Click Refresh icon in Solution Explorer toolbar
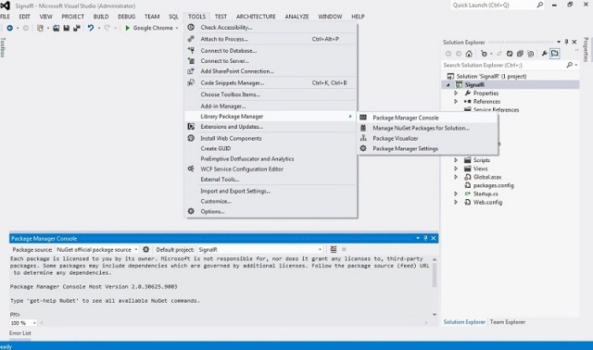The width and height of the screenshot is (593, 350). (510, 54)
